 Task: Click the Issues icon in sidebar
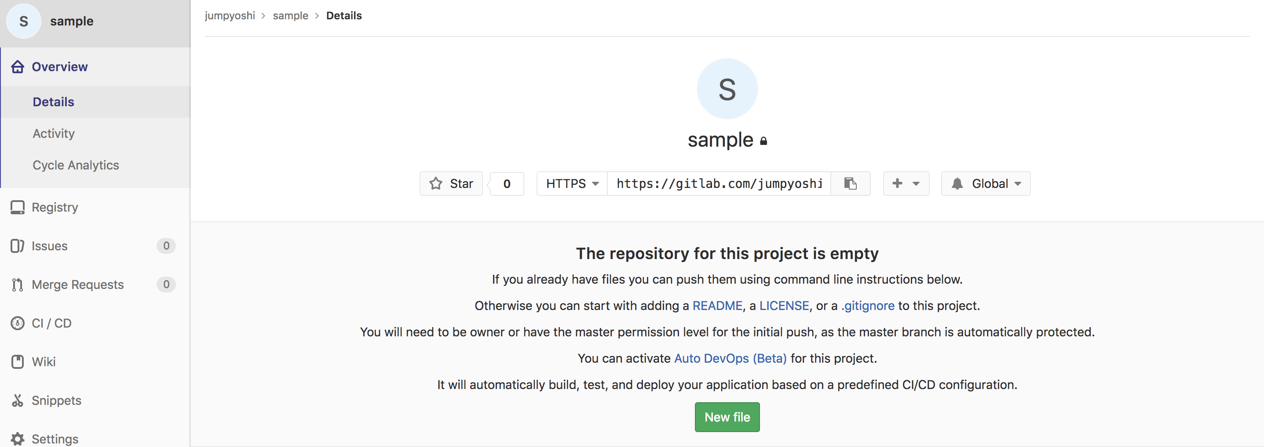(x=18, y=245)
